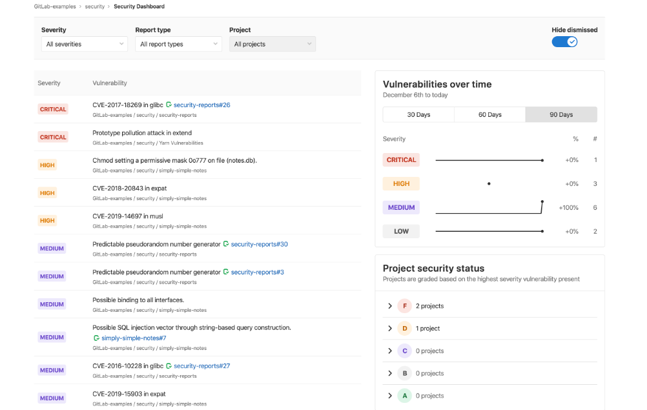Screen dimensions: 647x410
Task: Click the GitLab icon beside simply-simple-notes#7
Action: [x=96, y=338]
